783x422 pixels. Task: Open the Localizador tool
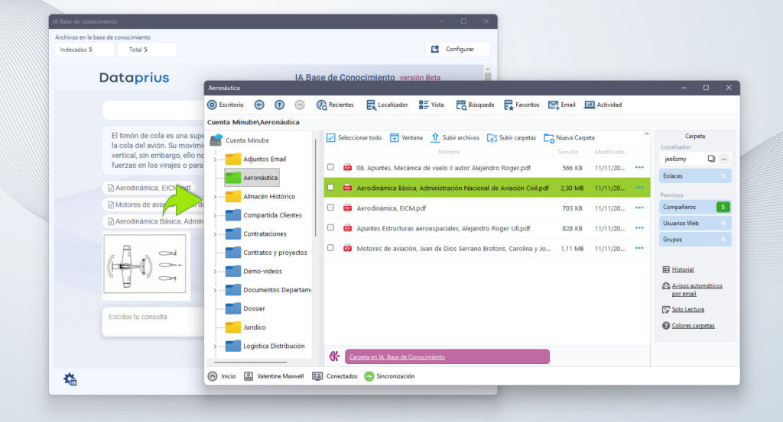click(x=371, y=105)
